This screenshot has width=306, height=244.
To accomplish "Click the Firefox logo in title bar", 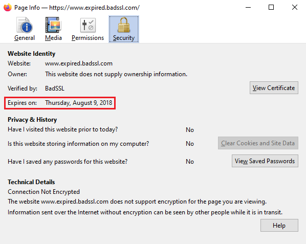I will (x=8, y=7).
